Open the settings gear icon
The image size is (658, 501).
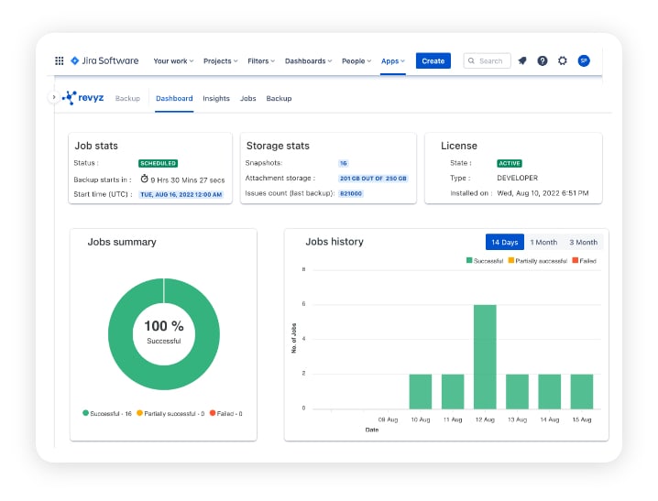(x=563, y=61)
